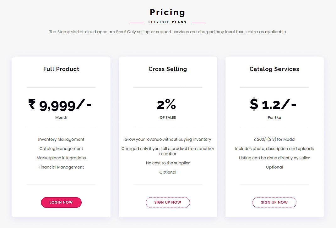336x228 pixels.
Task: Click the ₹ 200/- ($ 3) for Model text
Action: pos(274,139)
